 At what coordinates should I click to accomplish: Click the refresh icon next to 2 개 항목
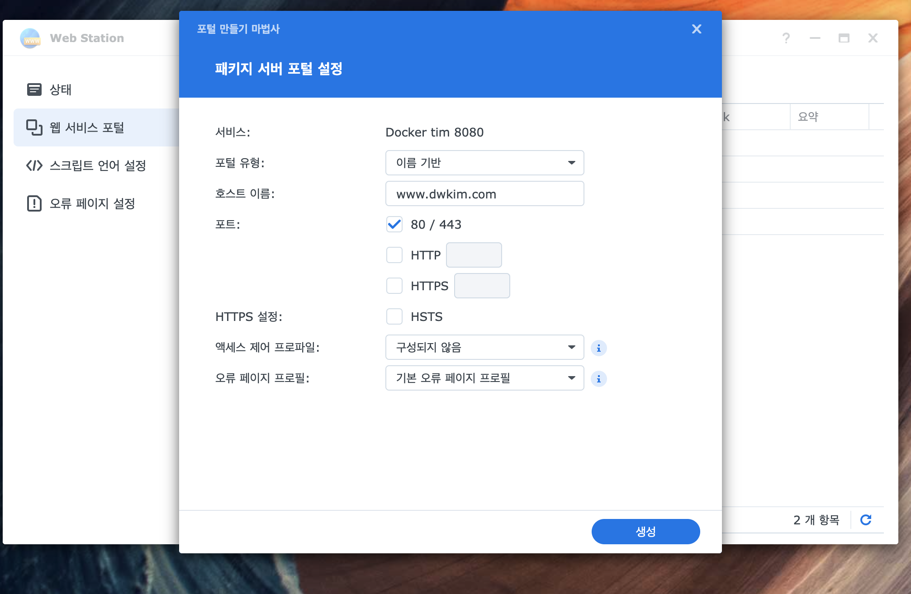[866, 520]
